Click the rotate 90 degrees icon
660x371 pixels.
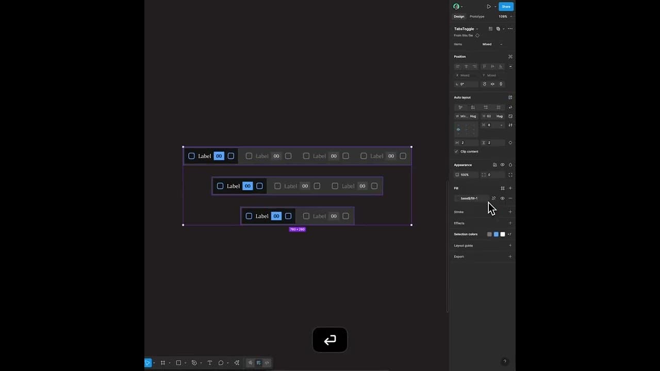click(484, 84)
